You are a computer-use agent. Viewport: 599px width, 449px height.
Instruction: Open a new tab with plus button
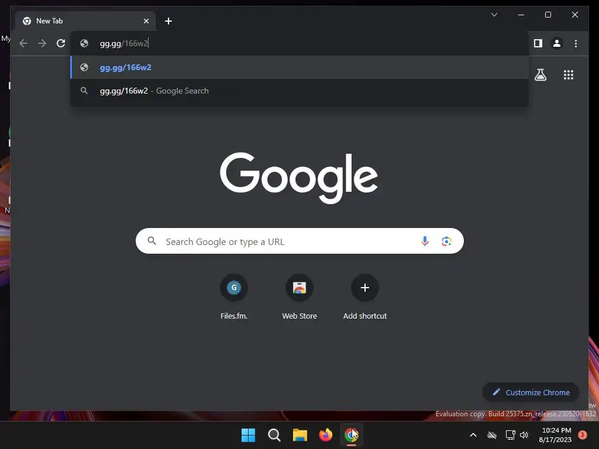click(168, 21)
